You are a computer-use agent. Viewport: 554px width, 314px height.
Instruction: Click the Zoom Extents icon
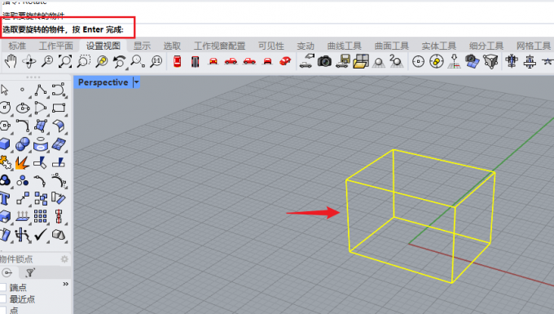(x=65, y=61)
